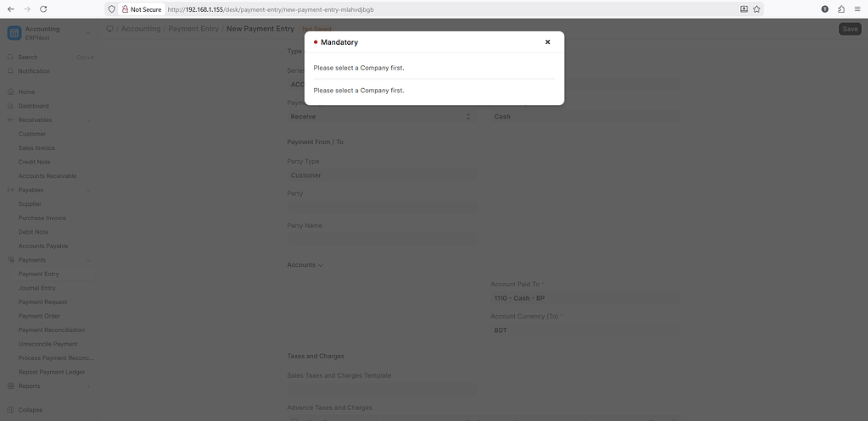Click the Receivables arrow icon

10,120
